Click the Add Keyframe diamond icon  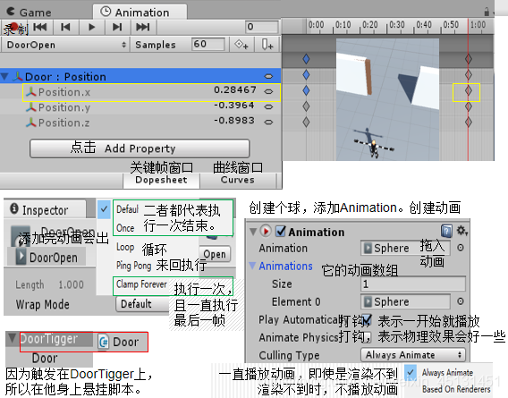pos(241,45)
